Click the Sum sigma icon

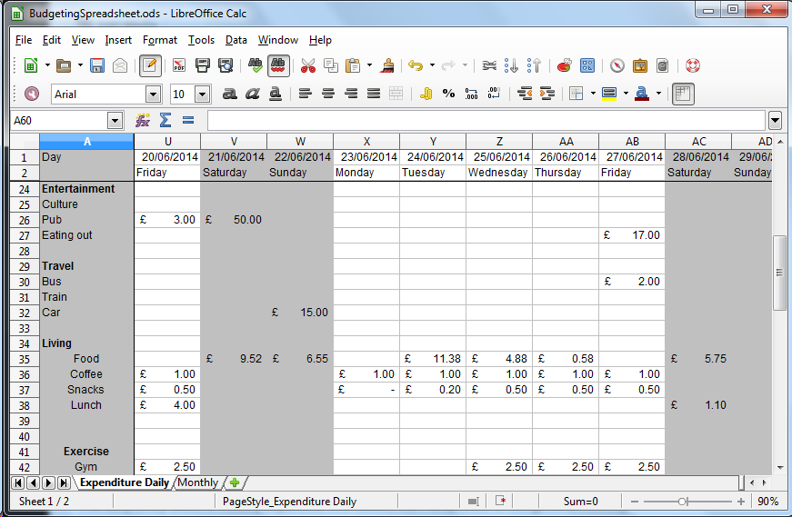coord(165,120)
